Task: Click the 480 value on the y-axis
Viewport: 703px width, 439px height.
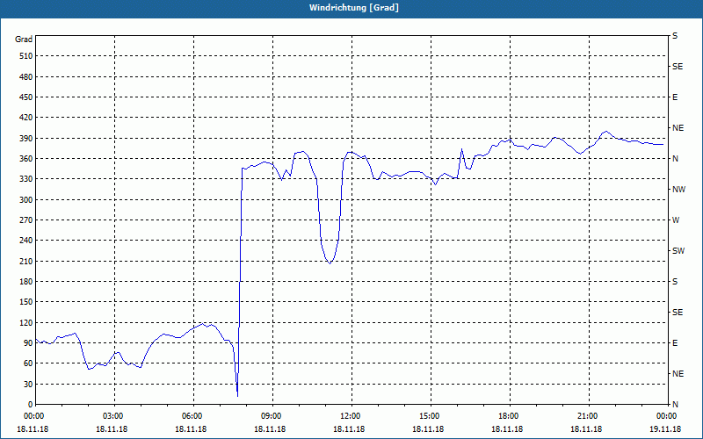Action: (26, 77)
